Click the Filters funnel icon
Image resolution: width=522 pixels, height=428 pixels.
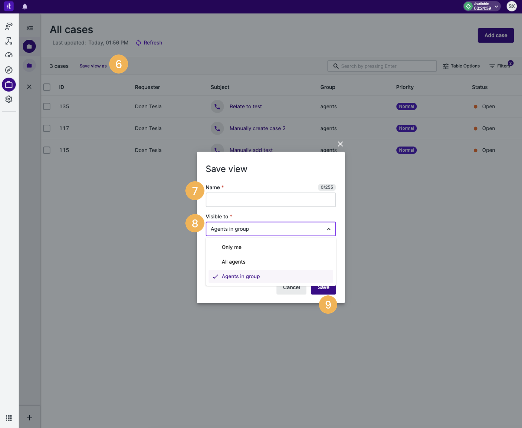pyautogui.click(x=492, y=66)
